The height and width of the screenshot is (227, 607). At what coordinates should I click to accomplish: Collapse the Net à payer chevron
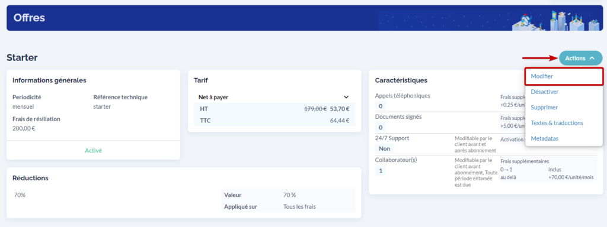point(346,98)
